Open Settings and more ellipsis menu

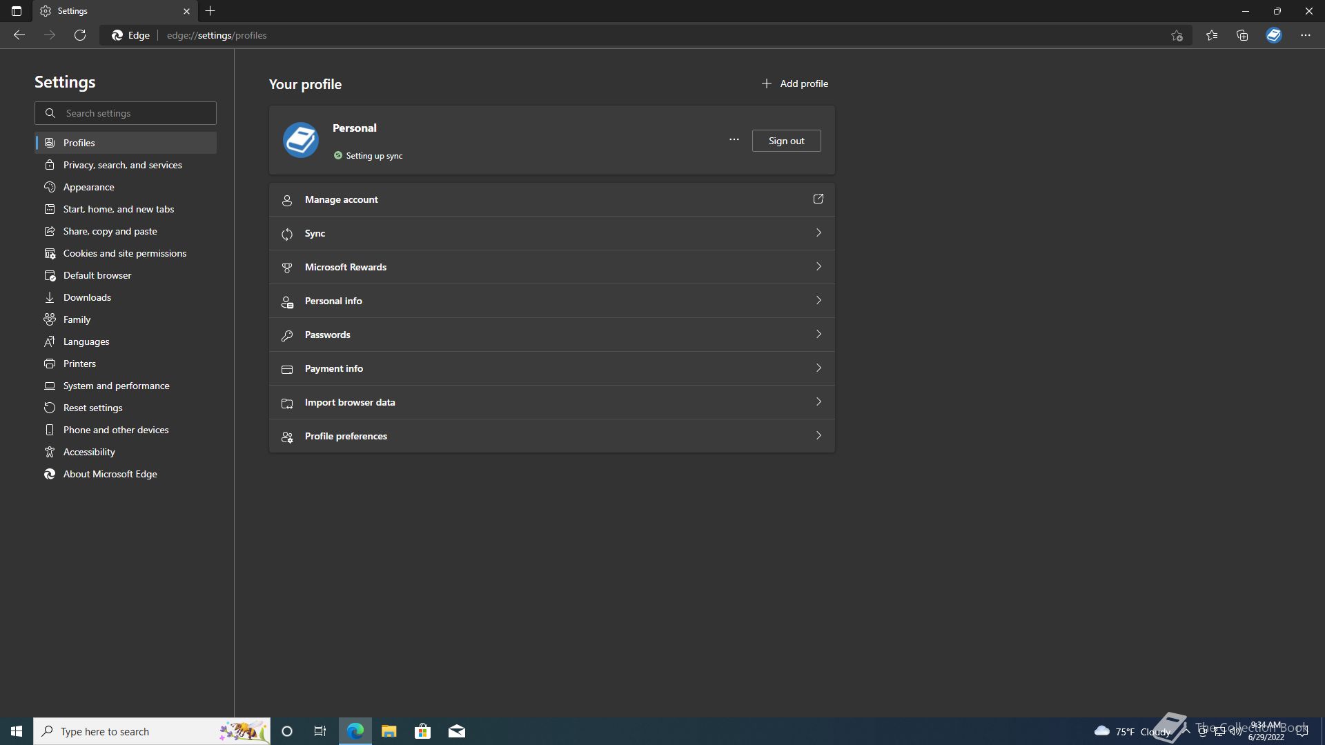coord(1306,35)
